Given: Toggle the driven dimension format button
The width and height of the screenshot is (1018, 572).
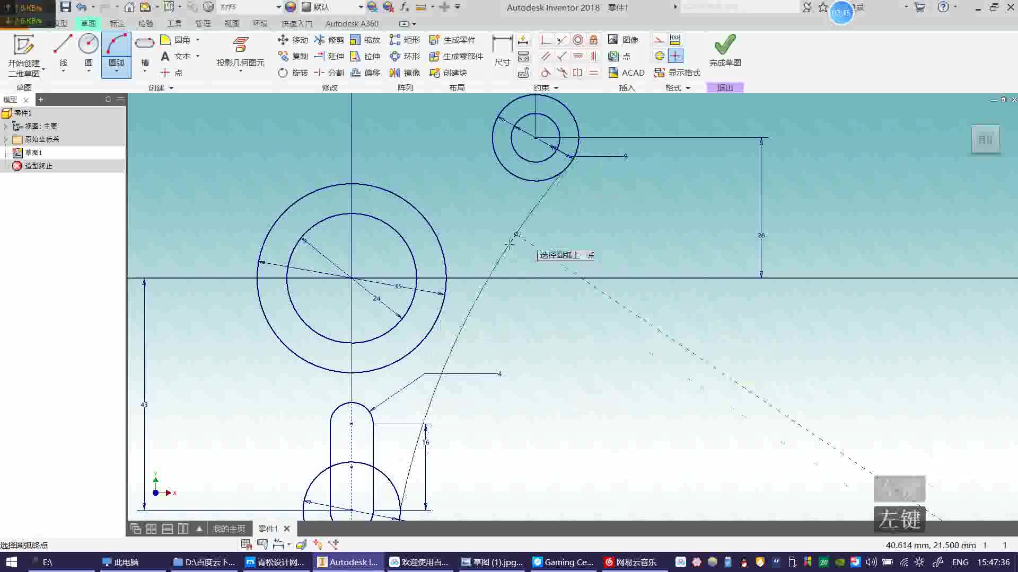Looking at the screenshot, I should click(x=675, y=40).
